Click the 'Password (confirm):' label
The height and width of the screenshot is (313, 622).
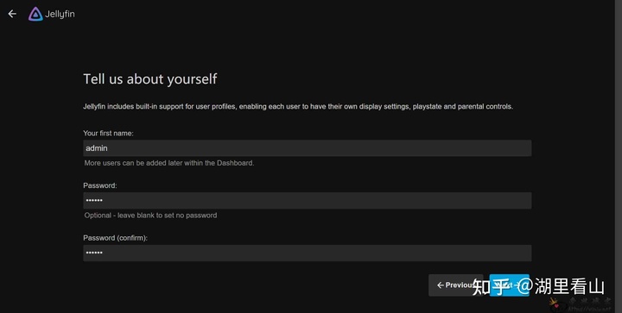[116, 238]
